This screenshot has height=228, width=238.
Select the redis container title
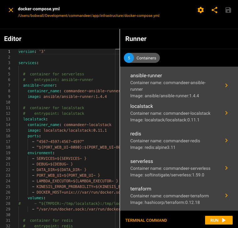135,134
